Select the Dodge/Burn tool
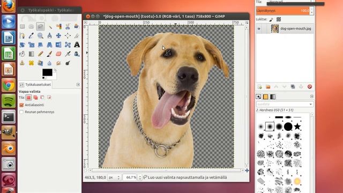The image size is (343, 193). [68, 63]
